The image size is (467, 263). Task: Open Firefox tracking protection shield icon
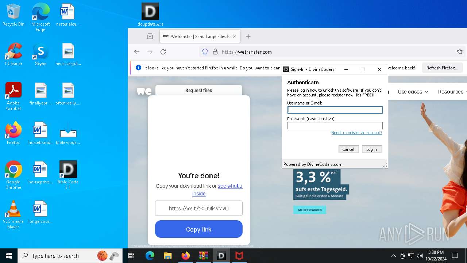coord(205,52)
